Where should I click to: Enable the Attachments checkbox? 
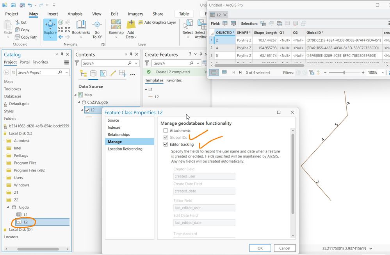tap(166, 131)
